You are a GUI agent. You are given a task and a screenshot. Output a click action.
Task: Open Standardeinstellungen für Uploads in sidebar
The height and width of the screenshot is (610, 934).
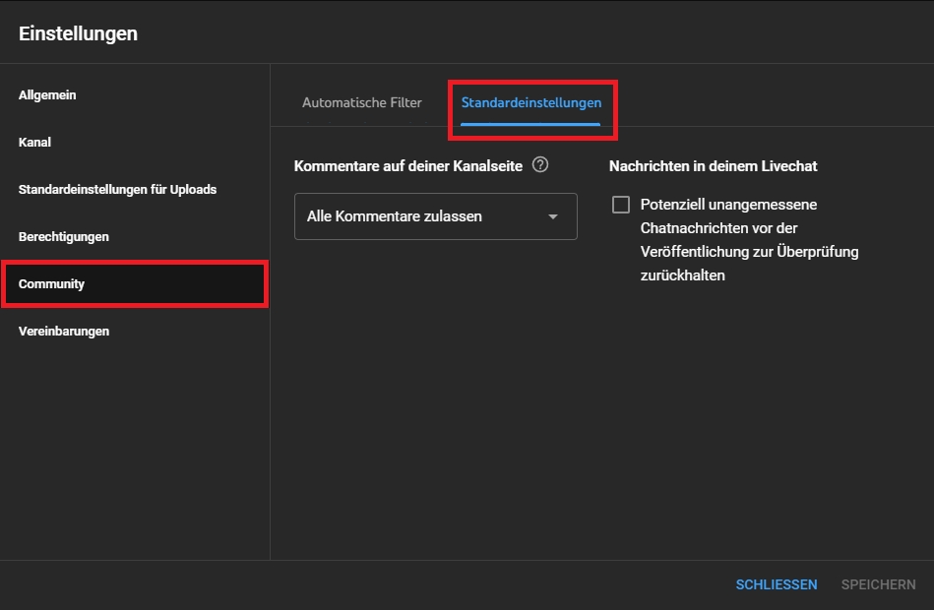click(117, 190)
